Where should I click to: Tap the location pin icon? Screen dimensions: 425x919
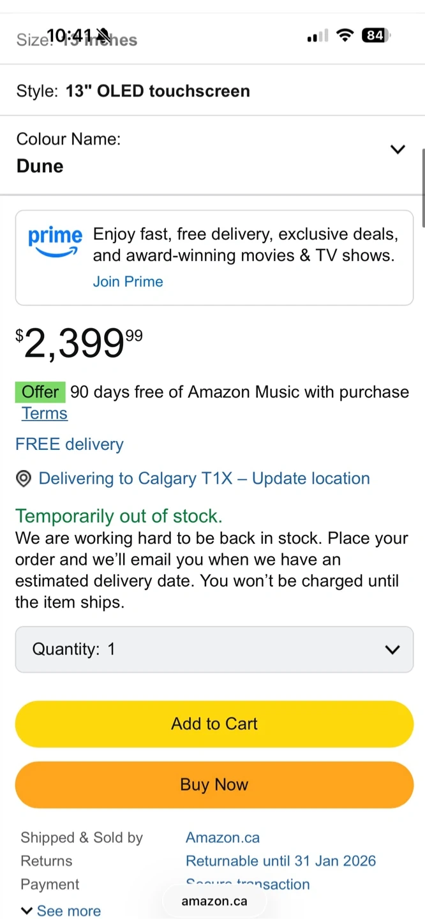[x=24, y=479]
